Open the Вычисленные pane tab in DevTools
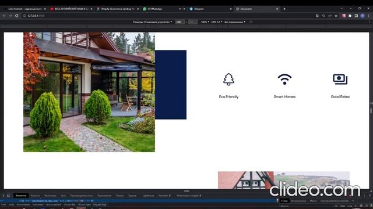This screenshot has width=373, height=209. click(298, 201)
